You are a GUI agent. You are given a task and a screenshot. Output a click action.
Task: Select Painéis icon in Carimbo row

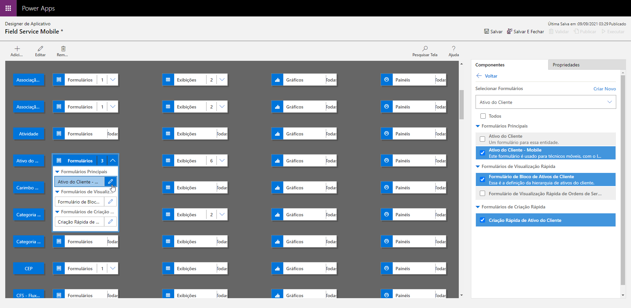(x=386, y=188)
